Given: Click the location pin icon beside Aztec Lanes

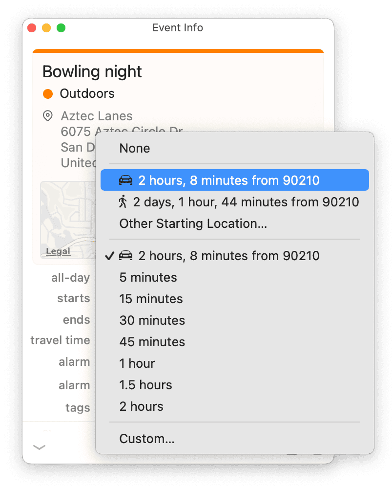Looking at the screenshot, I should tap(47, 116).
